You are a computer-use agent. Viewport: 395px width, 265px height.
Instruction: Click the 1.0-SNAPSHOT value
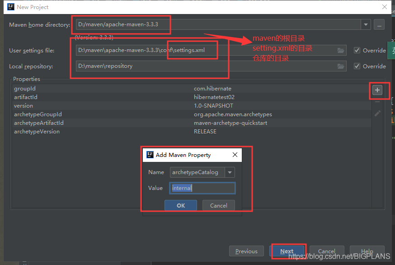click(213, 106)
